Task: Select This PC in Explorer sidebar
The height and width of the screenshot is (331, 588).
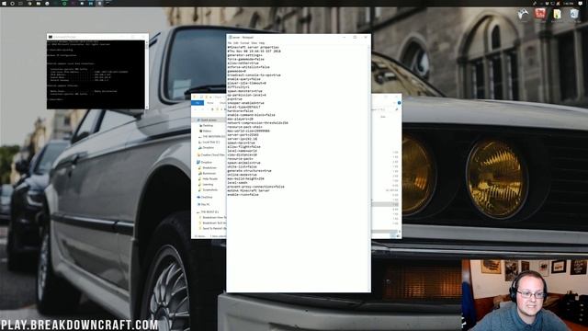Action: pyautogui.click(x=205, y=204)
